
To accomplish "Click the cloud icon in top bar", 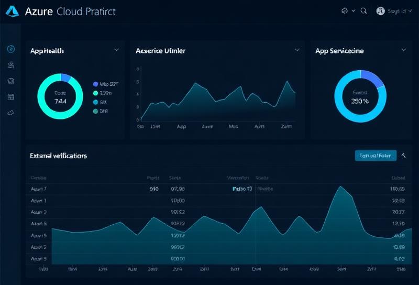I will click(x=345, y=10).
